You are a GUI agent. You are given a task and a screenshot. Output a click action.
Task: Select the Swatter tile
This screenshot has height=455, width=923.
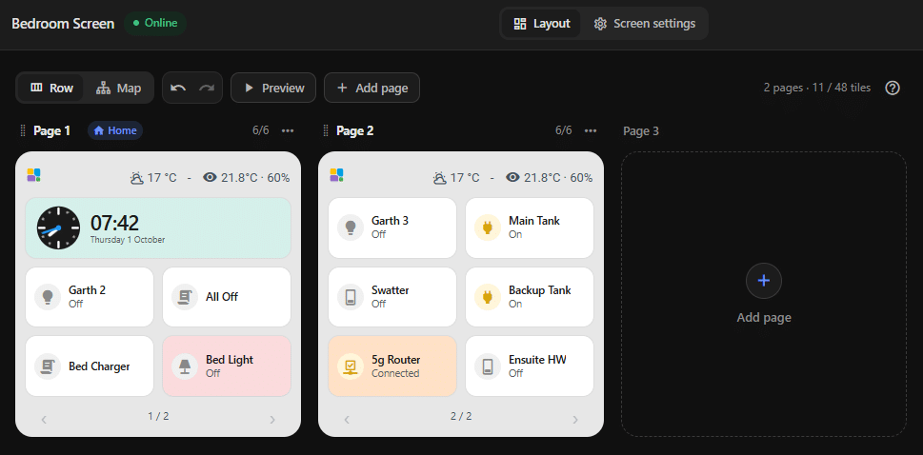point(392,297)
